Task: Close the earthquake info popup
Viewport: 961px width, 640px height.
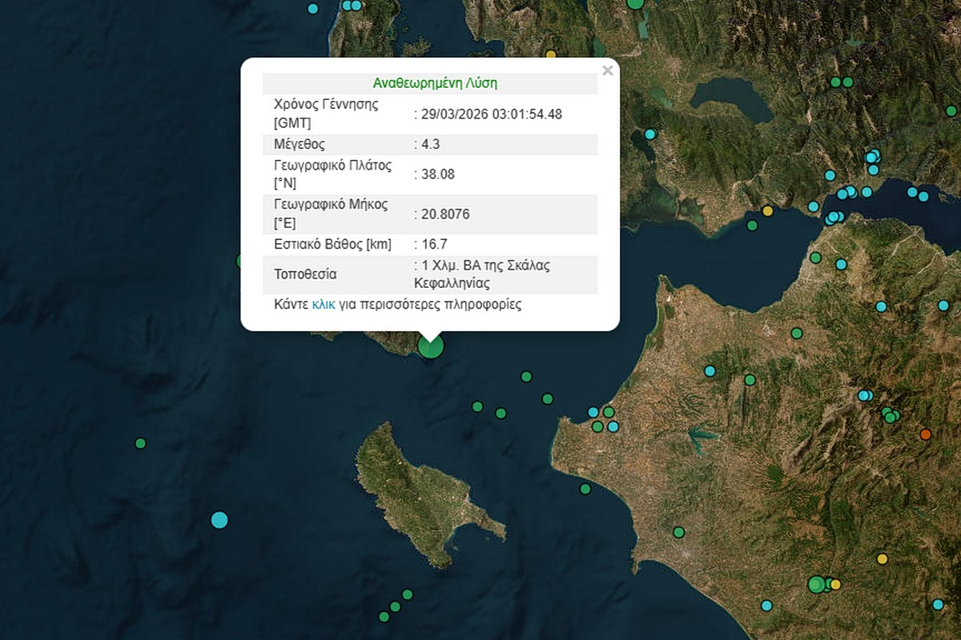Action: 607,70
